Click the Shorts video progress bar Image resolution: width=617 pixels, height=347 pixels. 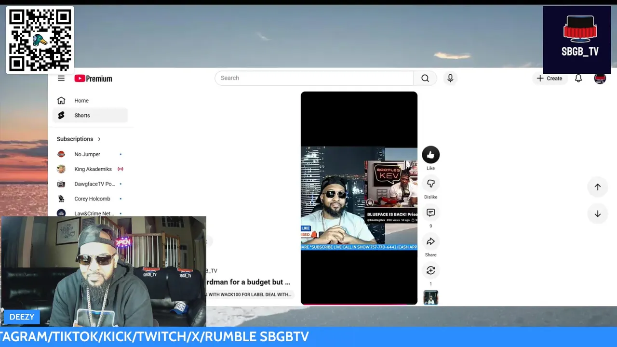[359, 304]
